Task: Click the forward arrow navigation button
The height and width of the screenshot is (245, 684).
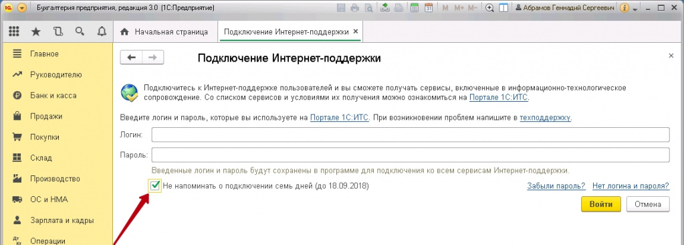Action: (152, 58)
